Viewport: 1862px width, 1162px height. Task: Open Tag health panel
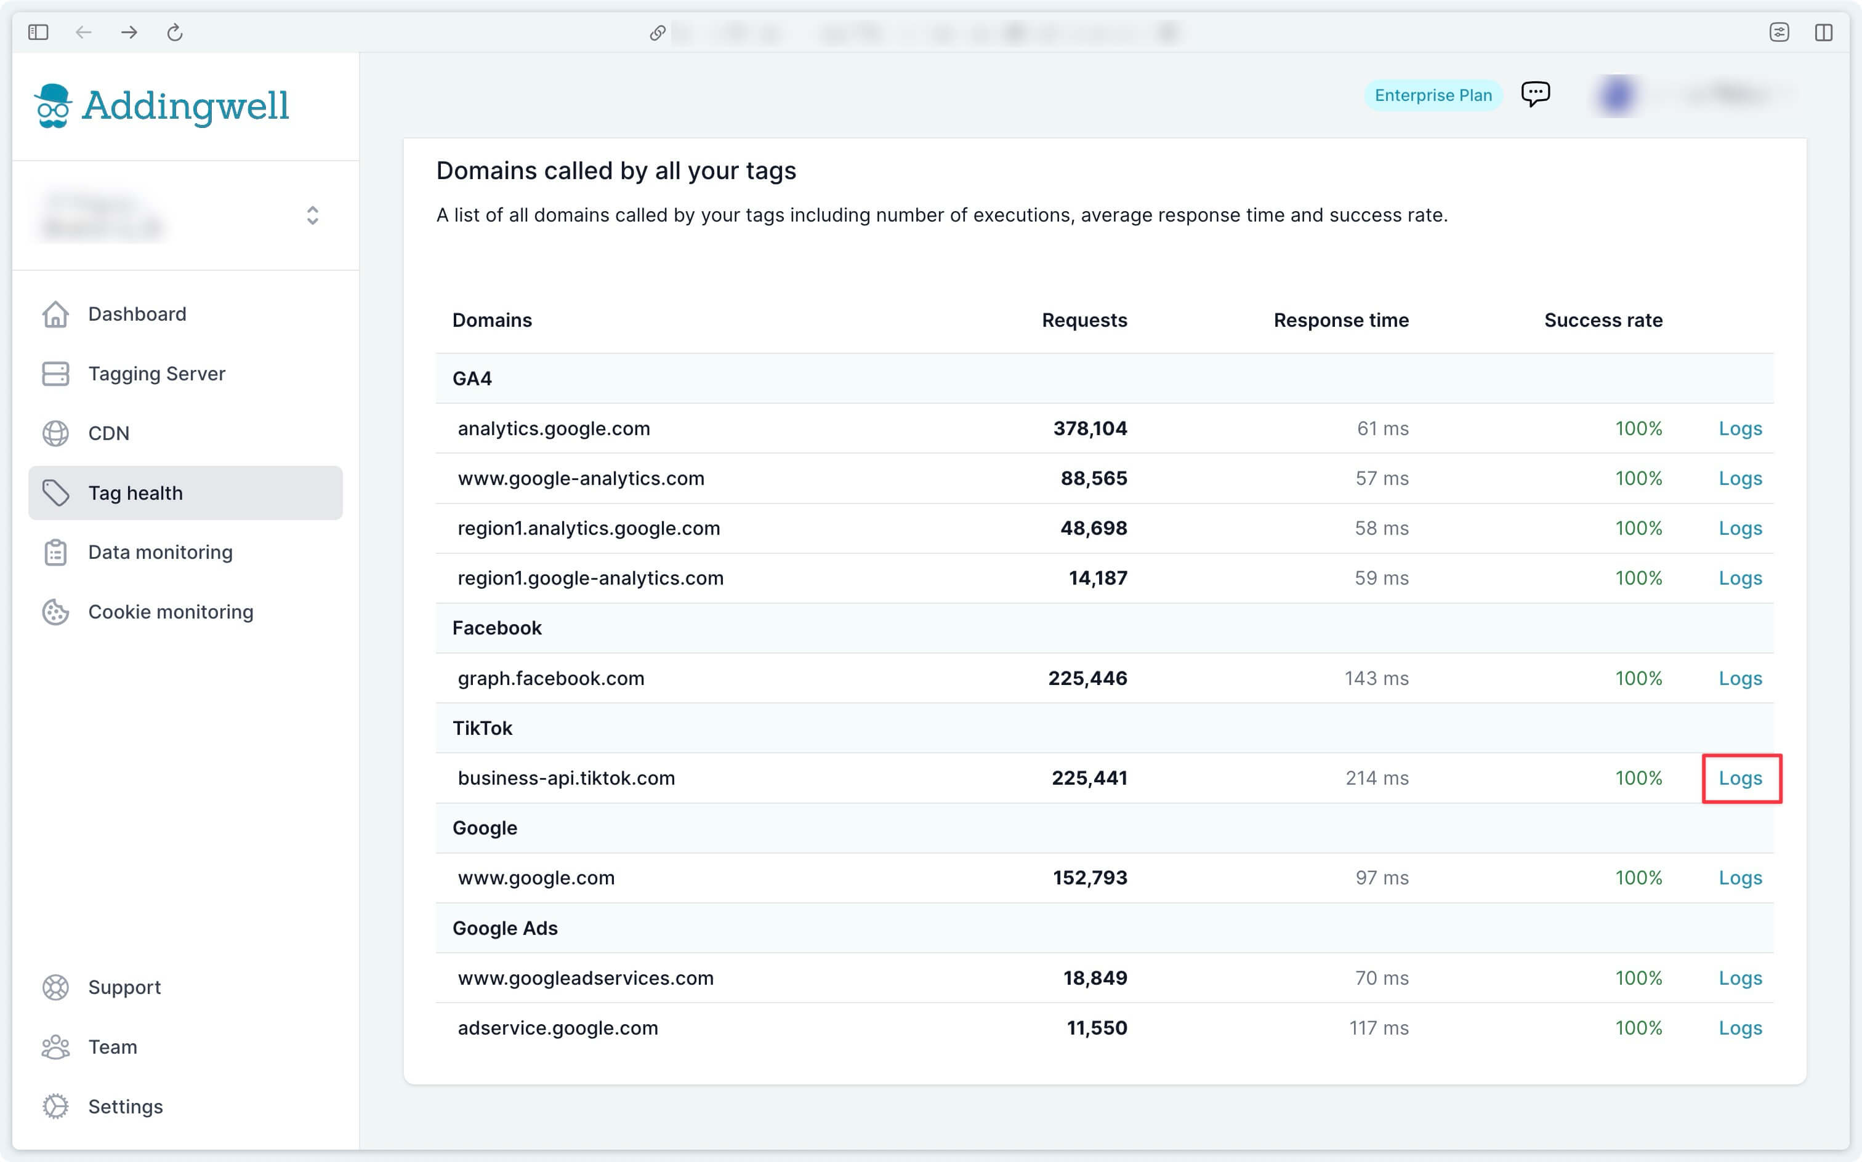click(x=185, y=492)
